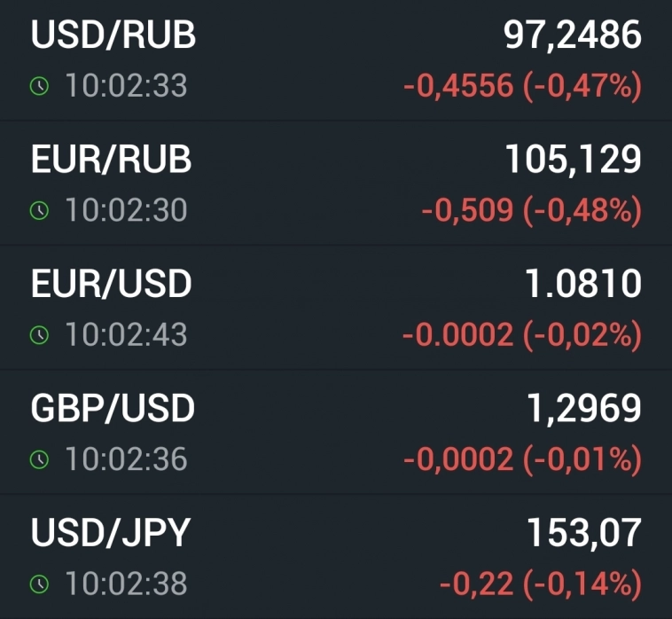Click the clock icon beside 10:02:33
The image size is (672, 619).
pyautogui.click(x=38, y=86)
